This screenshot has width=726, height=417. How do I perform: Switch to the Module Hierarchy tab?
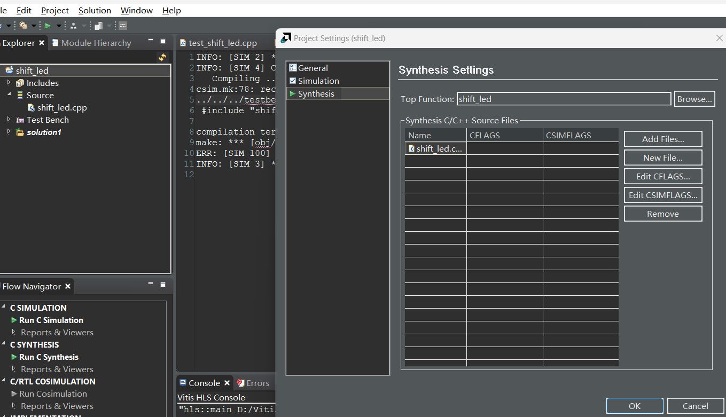pyautogui.click(x=91, y=43)
